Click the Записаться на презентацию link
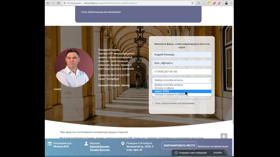 pos(213,146)
